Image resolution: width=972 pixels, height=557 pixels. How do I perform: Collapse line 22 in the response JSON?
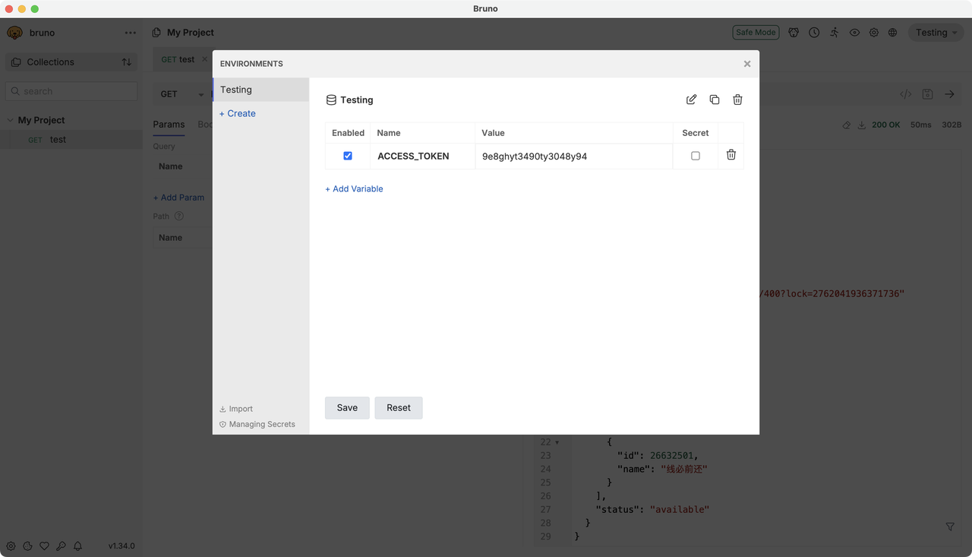(557, 442)
